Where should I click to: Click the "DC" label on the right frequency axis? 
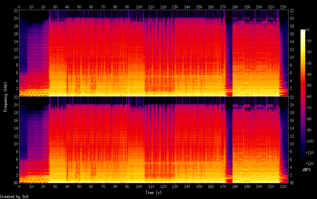pyautogui.click(x=292, y=183)
